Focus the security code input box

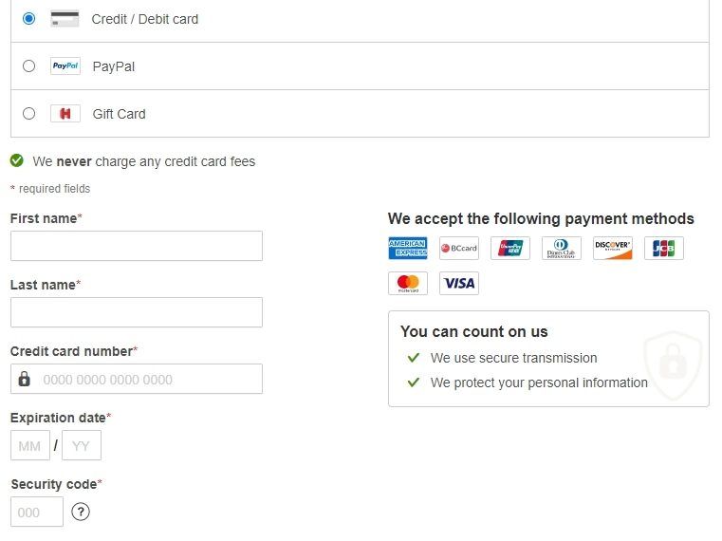(x=36, y=513)
